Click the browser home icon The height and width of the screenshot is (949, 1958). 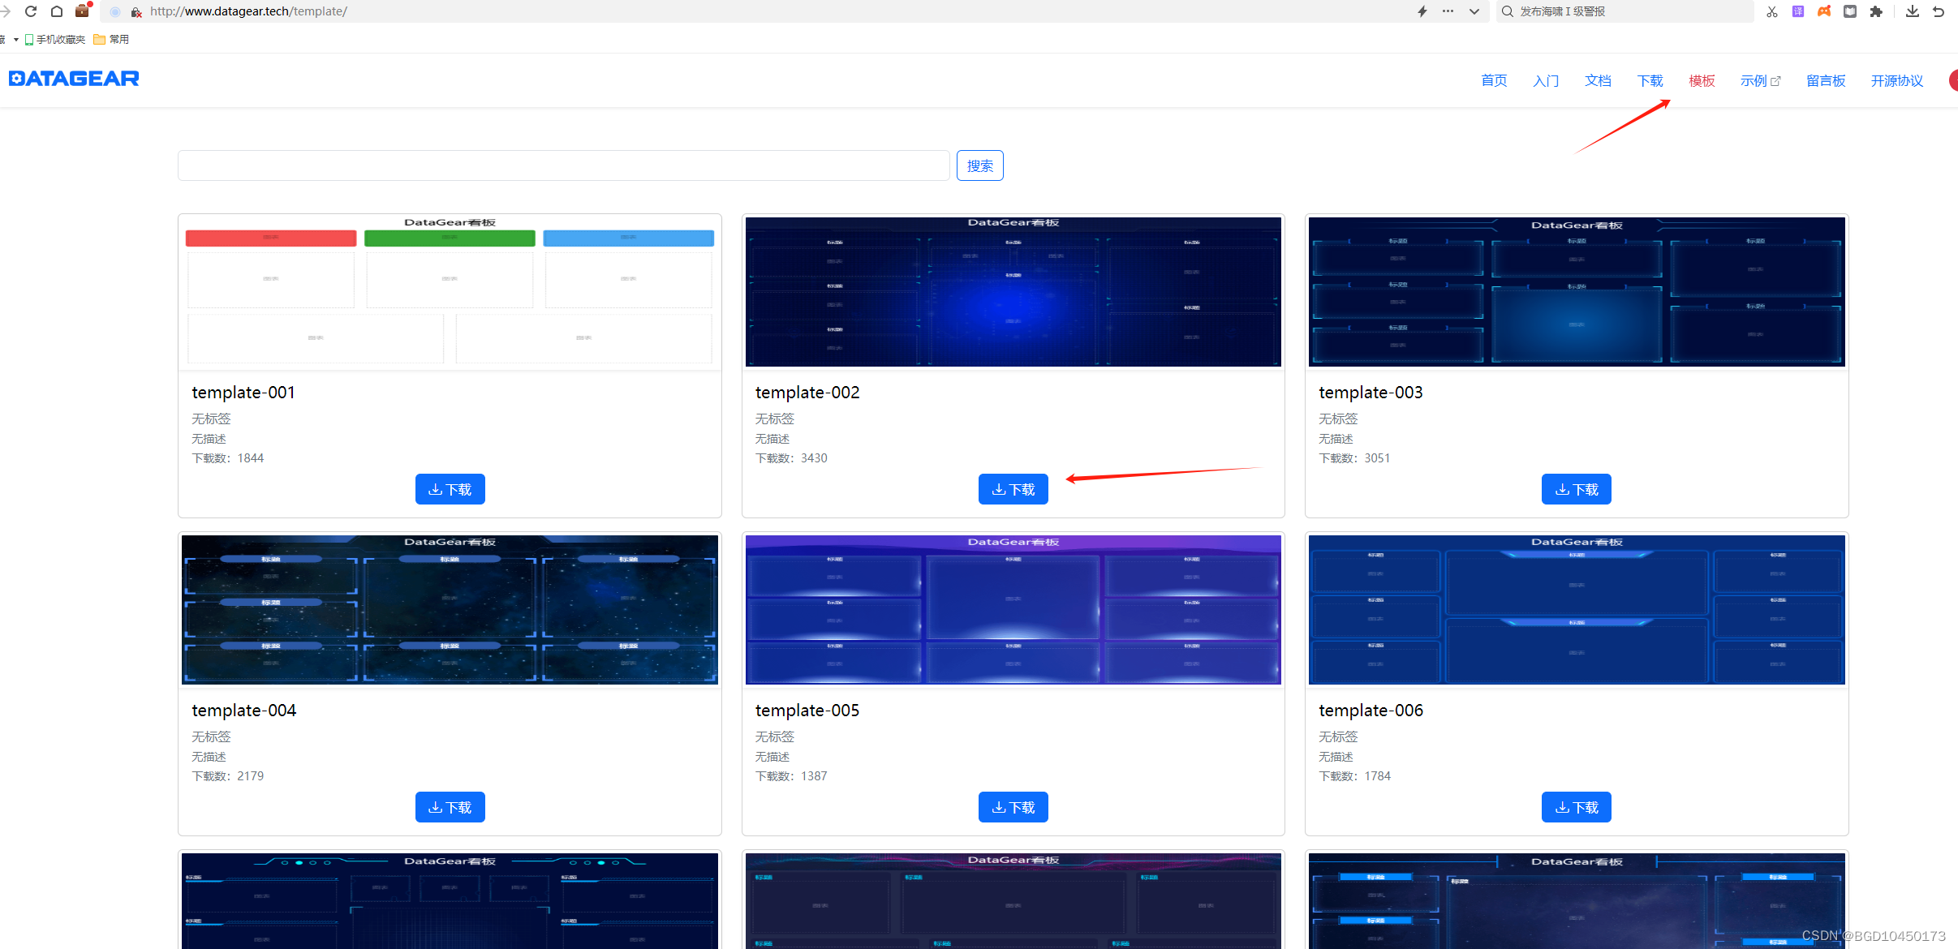(x=57, y=11)
